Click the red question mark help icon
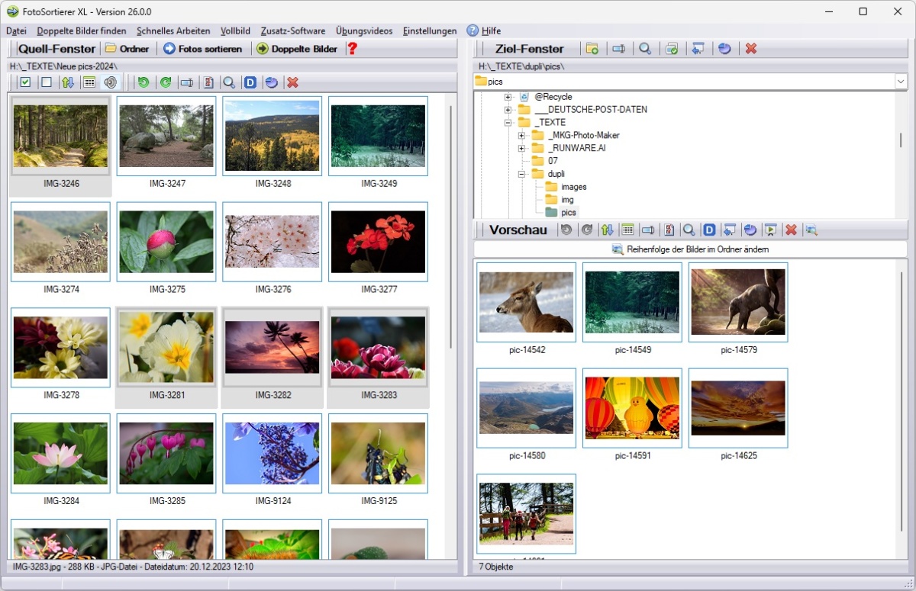Viewport: 916px width, 591px height. coord(352,49)
